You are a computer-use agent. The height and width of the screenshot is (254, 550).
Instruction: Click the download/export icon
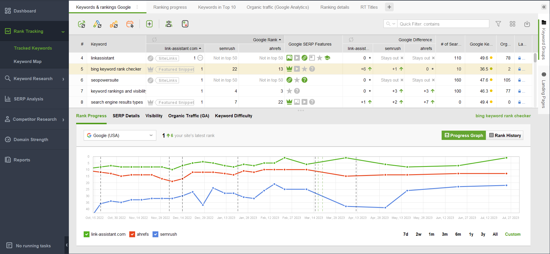click(527, 24)
